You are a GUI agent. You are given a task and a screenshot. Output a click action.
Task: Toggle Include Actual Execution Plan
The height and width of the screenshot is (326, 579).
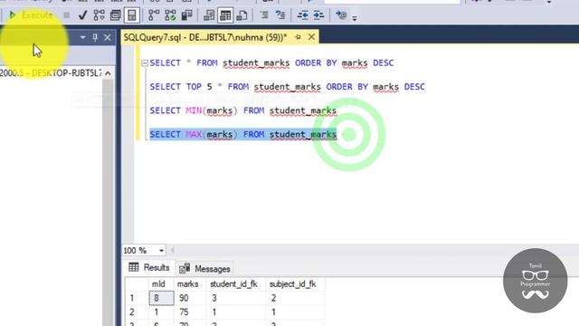point(154,15)
